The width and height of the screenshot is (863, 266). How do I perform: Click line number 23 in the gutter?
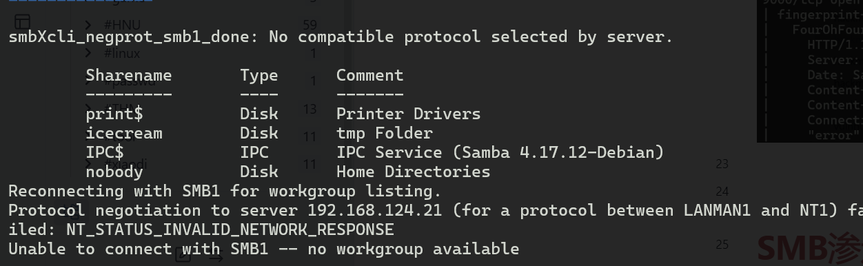pyautogui.click(x=722, y=164)
